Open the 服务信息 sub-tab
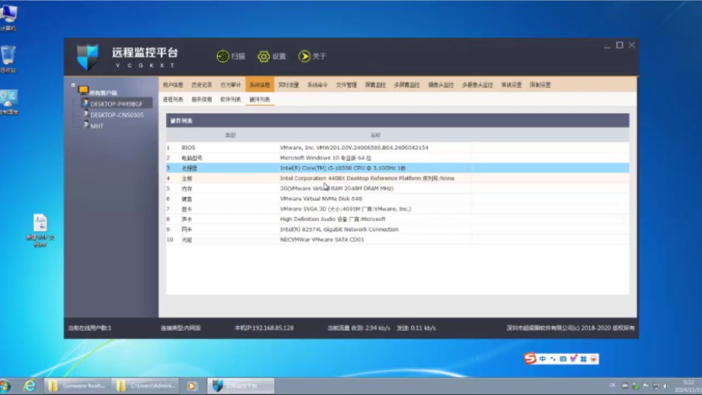The image size is (702, 395). [x=202, y=99]
